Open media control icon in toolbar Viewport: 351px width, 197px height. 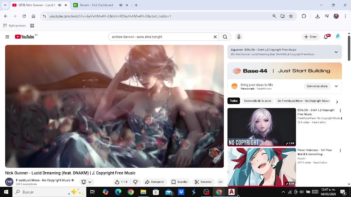[x=327, y=16]
